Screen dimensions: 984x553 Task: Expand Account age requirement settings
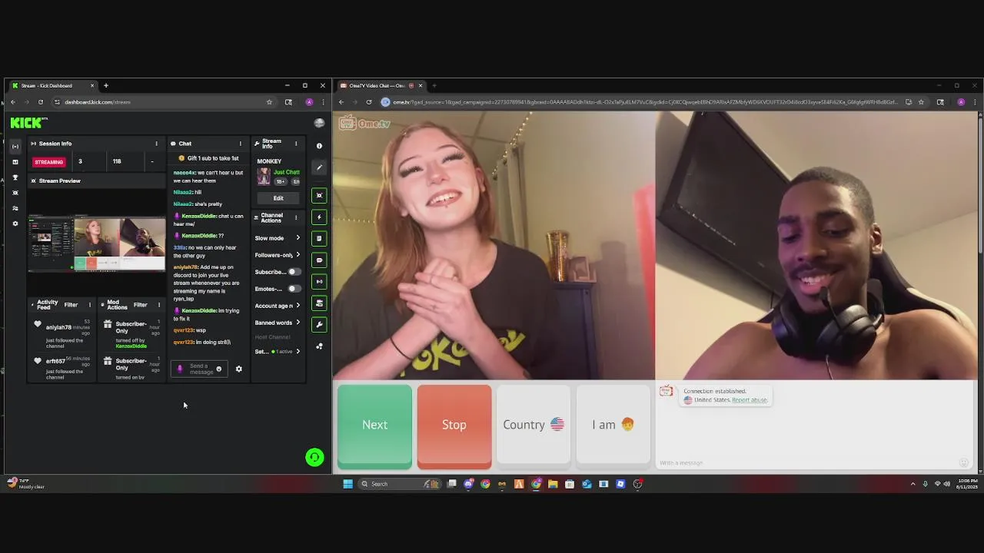tap(278, 306)
